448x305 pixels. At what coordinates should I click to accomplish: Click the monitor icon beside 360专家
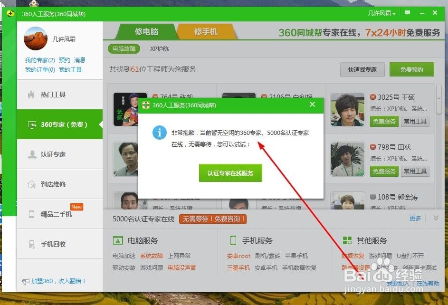click(x=32, y=124)
